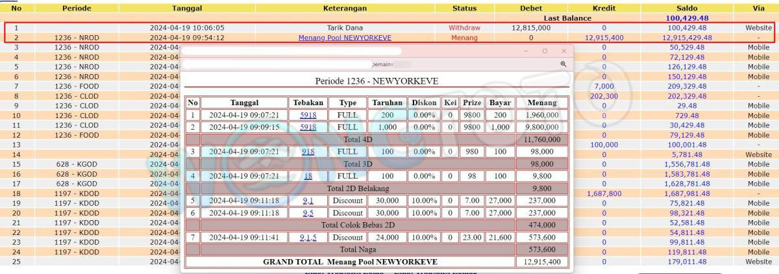Click the popup address bar field
The width and height of the screenshot is (779, 274).
(370, 64)
